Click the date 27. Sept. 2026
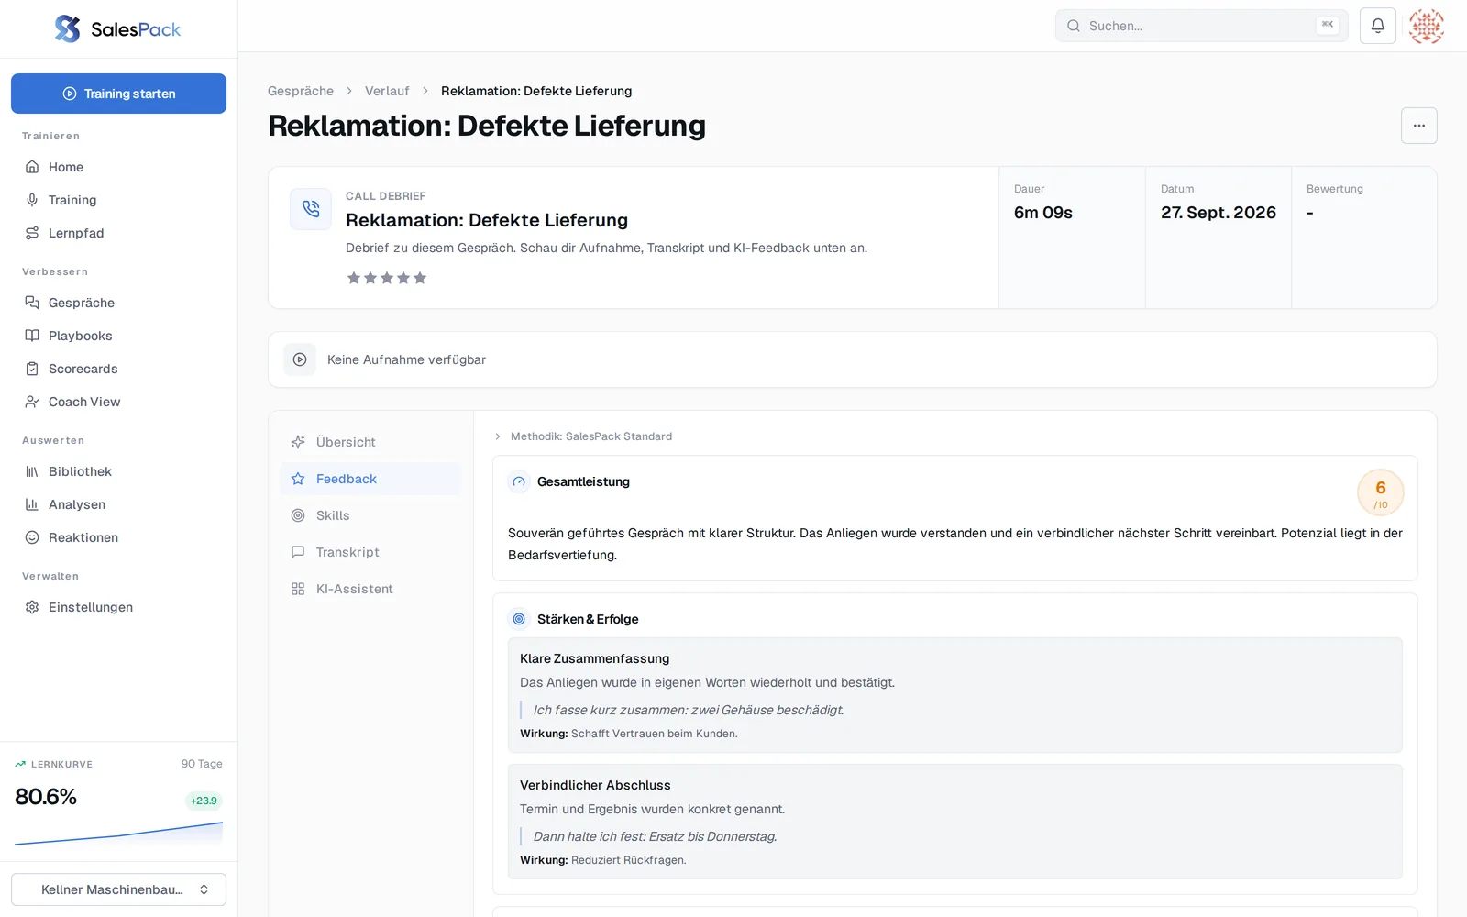Viewport: 1467px width, 917px height. click(1219, 213)
